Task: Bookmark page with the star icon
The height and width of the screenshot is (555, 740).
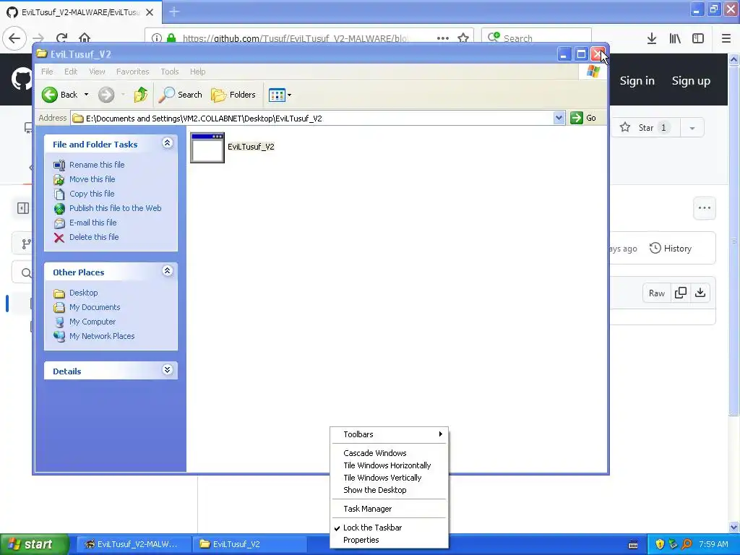Action: point(463,38)
